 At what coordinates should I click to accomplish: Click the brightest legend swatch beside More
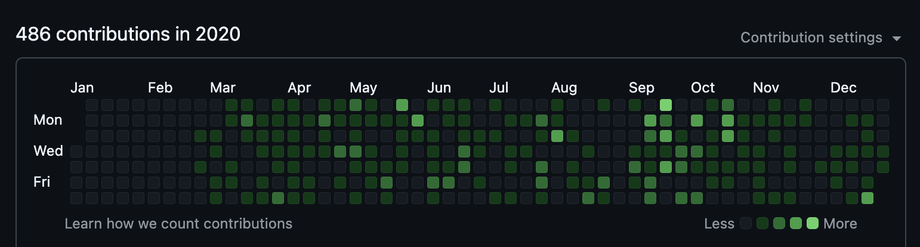coord(813,224)
